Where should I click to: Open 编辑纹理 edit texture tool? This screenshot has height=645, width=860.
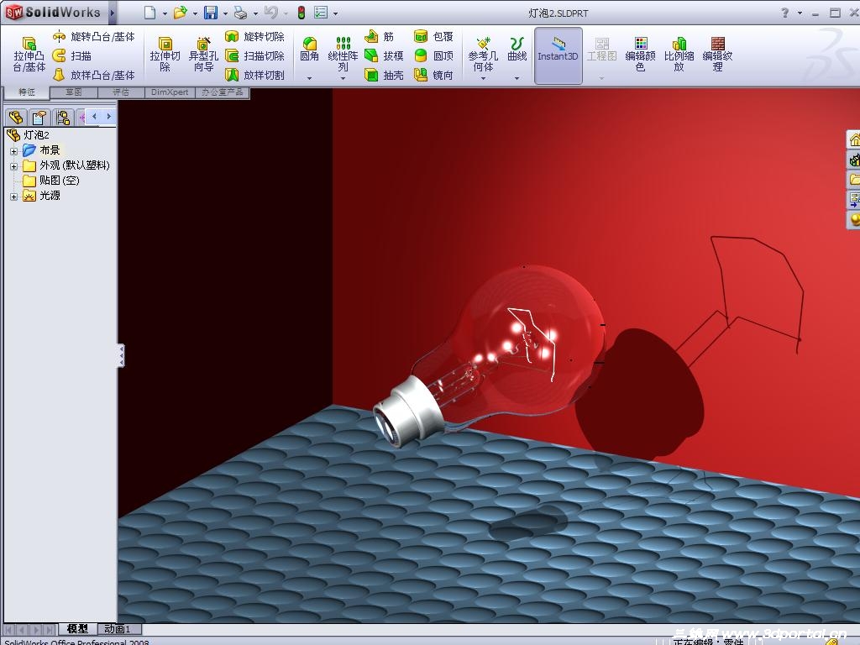[717, 54]
